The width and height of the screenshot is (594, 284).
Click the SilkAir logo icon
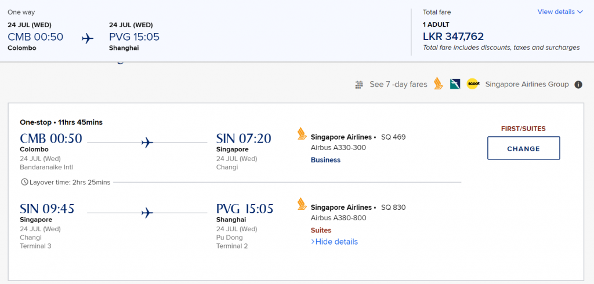(x=455, y=84)
